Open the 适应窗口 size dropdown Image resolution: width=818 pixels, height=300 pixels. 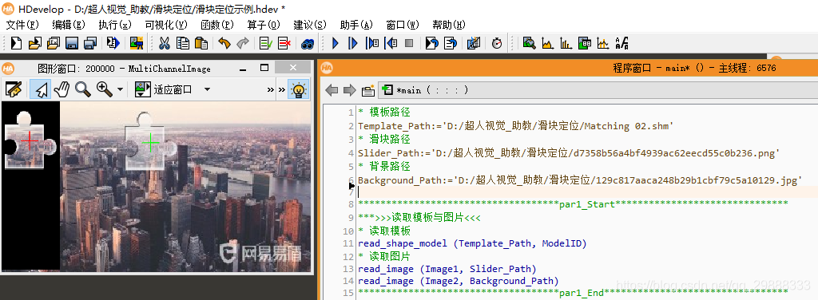tap(207, 89)
